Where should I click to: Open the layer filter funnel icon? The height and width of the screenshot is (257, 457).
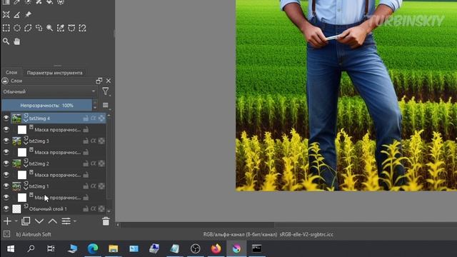click(106, 91)
